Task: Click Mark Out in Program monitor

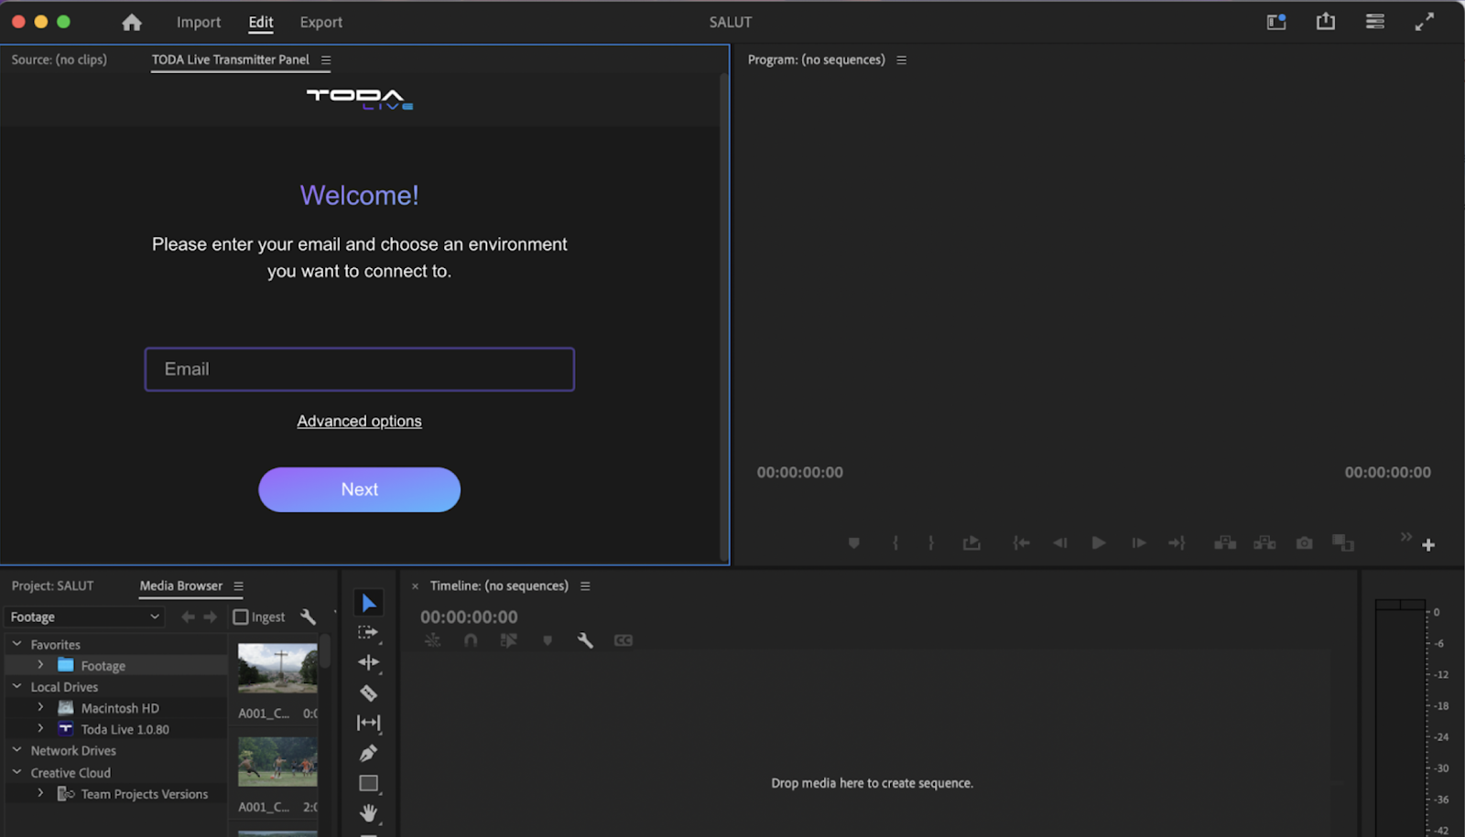Action: tap(930, 543)
